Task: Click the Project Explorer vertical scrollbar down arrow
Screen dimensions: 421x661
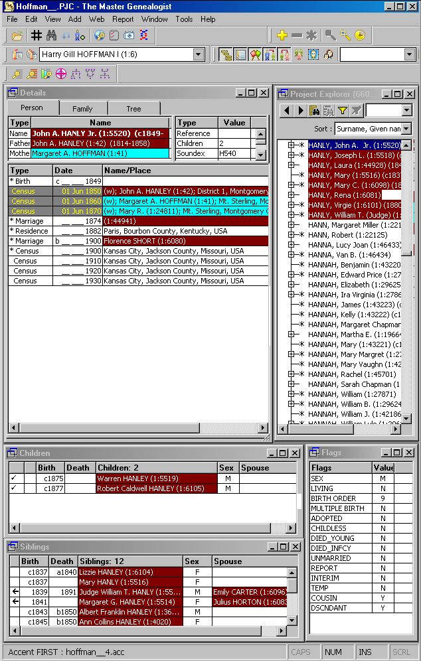Action: click(406, 419)
